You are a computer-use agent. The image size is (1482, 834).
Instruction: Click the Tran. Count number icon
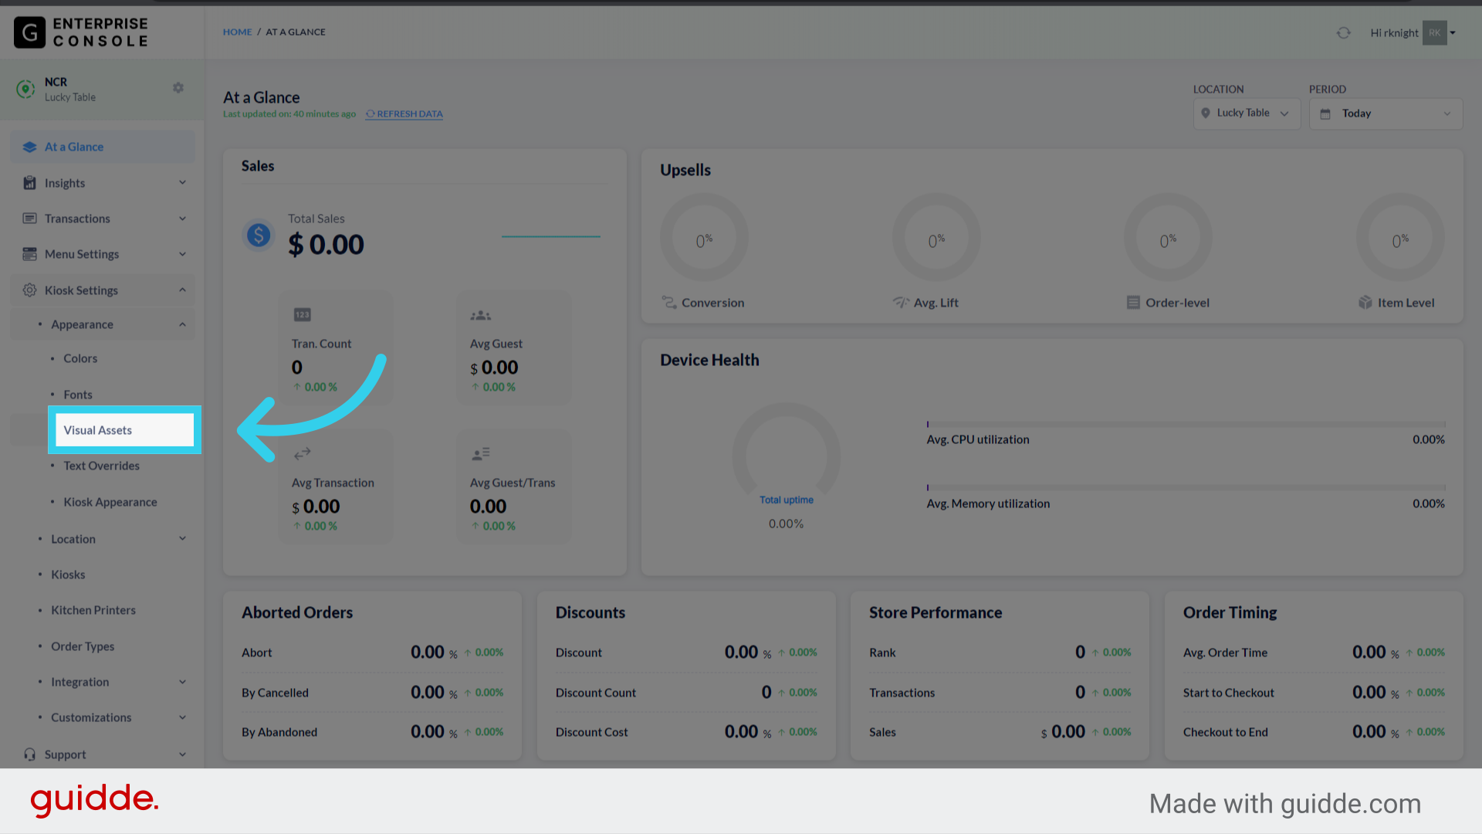tap(303, 314)
